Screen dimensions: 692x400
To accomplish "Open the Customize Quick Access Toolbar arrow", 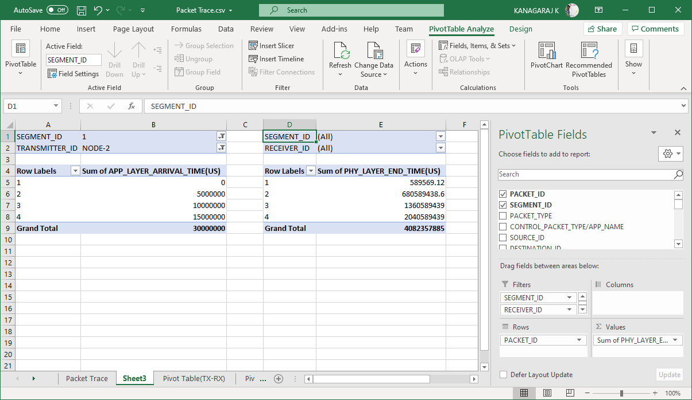I will click(x=142, y=10).
